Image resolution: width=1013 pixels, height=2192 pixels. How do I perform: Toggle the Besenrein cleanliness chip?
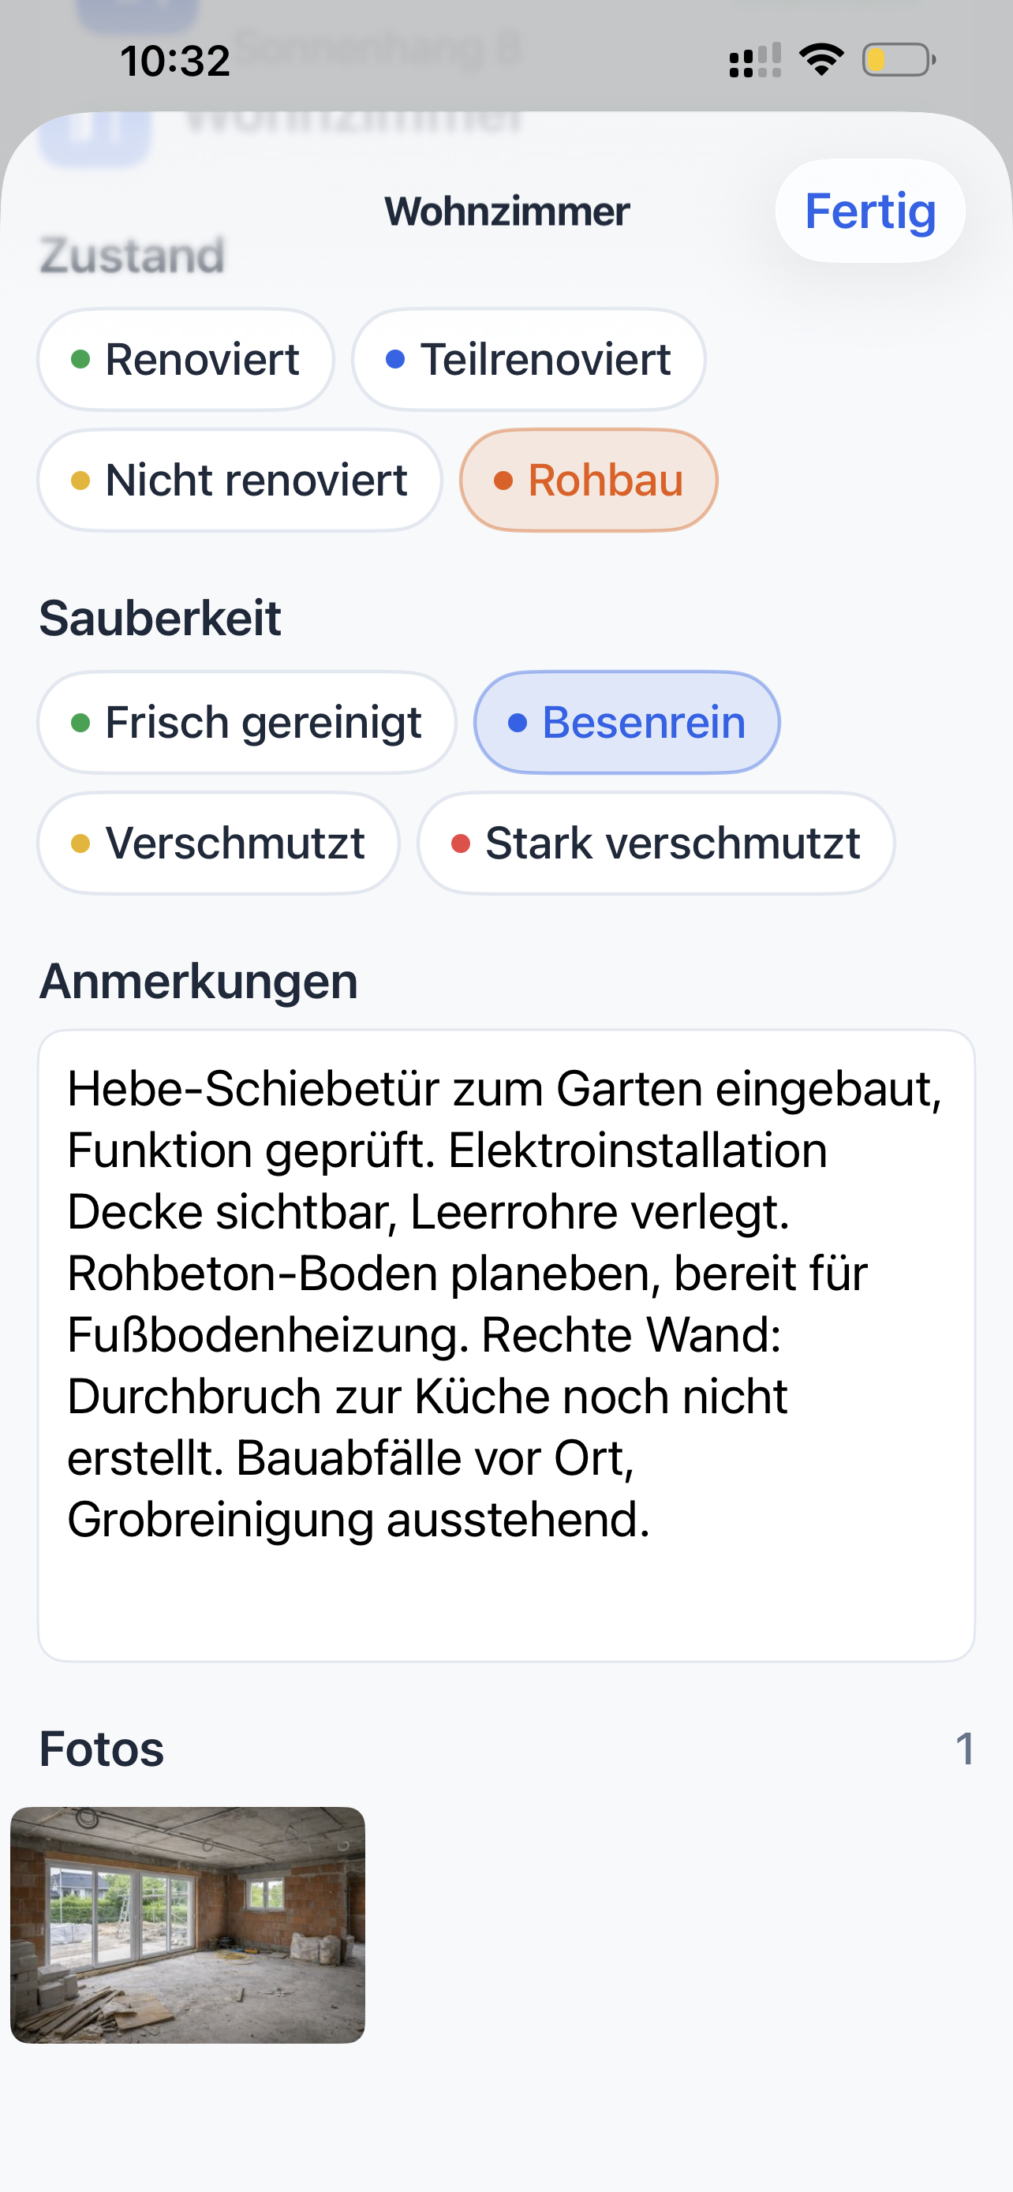point(627,723)
